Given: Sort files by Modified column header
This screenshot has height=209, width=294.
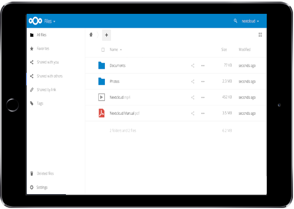Looking at the screenshot, I should click(245, 50).
